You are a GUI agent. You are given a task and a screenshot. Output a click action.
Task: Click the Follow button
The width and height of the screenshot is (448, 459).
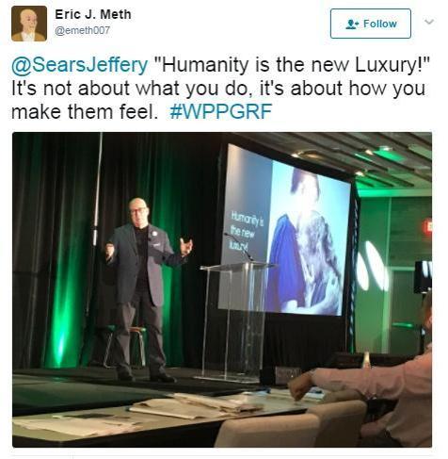pyautogui.click(x=371, y=24)
